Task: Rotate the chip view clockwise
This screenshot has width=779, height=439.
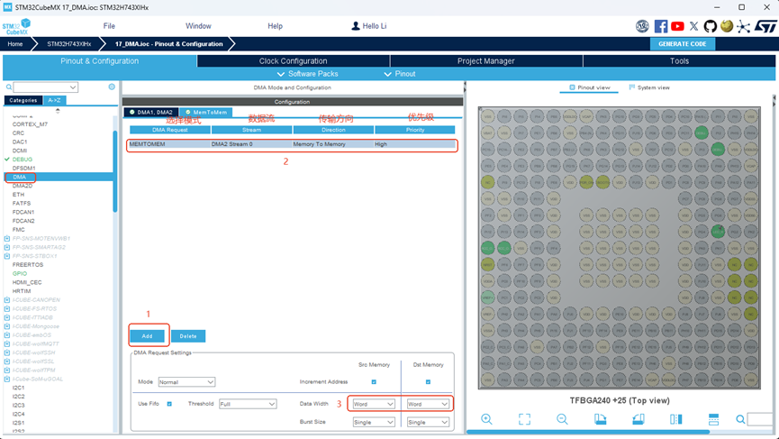Action: click(600, 419)
